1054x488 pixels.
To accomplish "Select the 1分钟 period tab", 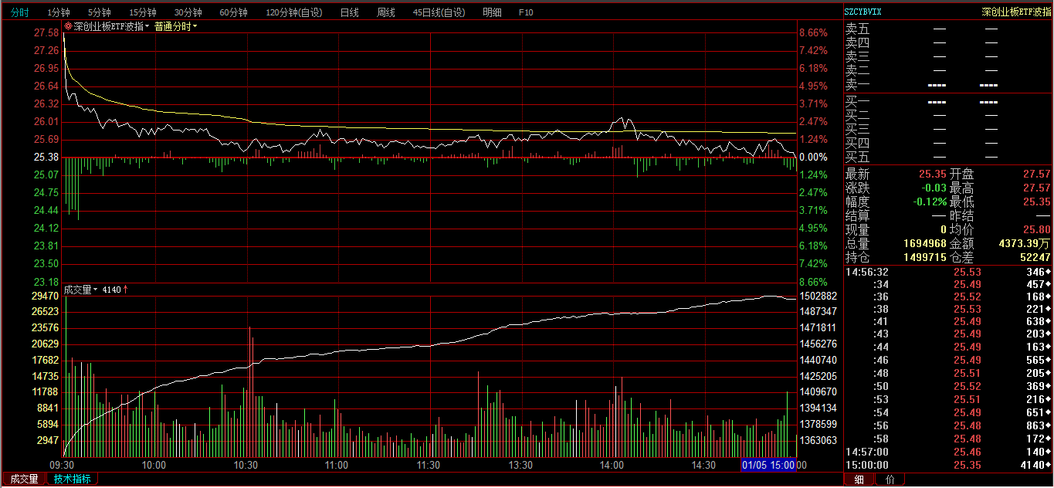I will tap(59, 12).
